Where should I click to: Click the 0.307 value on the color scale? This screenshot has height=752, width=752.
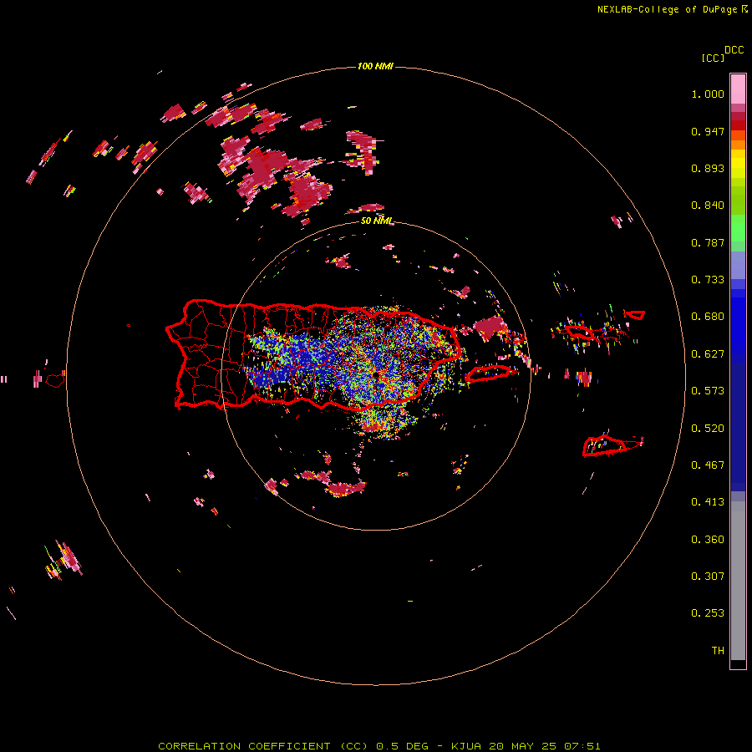(x=708, y=576)
